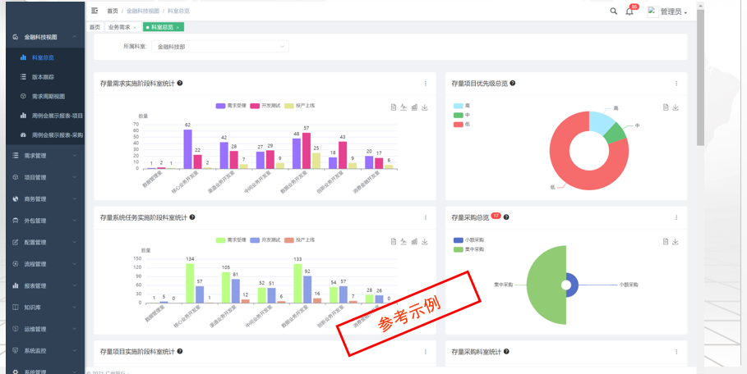Open data view for 存量项目优先级总览 chart
This screenshot has width=747, height=374.
pos(666,107)
